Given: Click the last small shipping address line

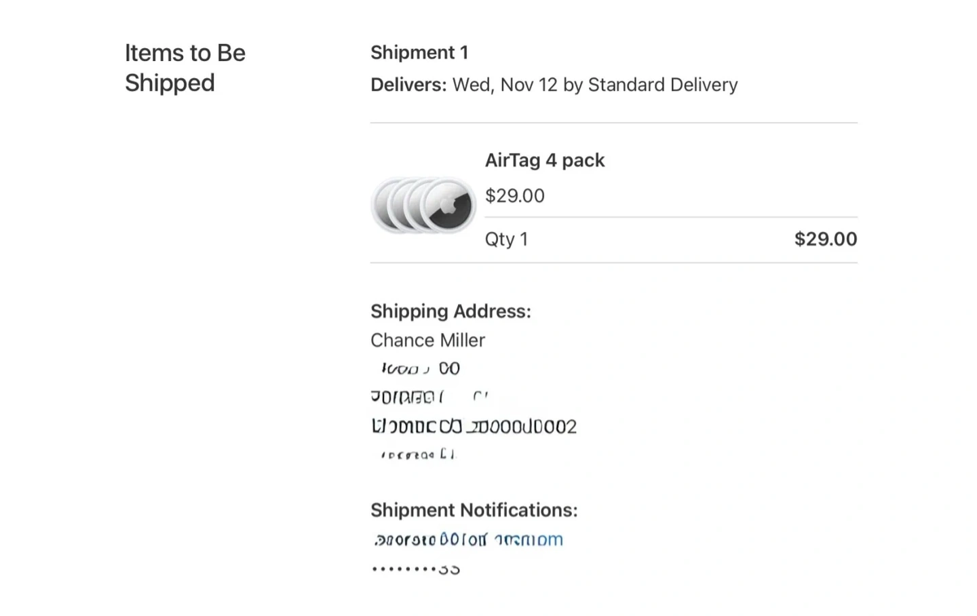Looking at the screenshot, I should click(x=418, y=455).
